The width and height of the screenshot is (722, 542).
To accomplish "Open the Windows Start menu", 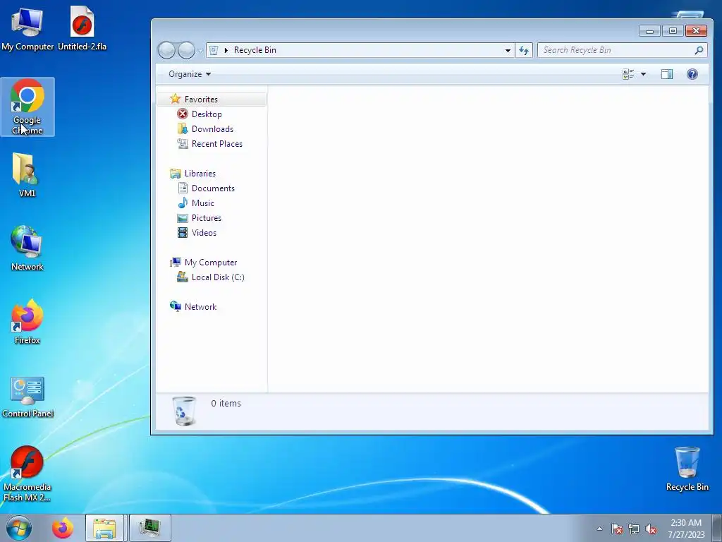I will point(19,528).
